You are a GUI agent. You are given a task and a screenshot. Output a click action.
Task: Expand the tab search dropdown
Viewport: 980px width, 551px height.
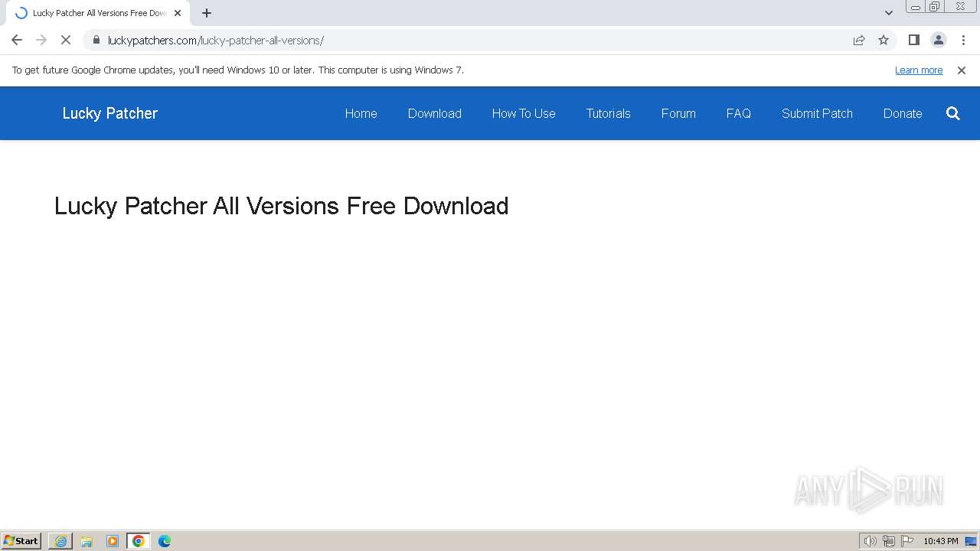pyautogui.click(x=889, y=13)
